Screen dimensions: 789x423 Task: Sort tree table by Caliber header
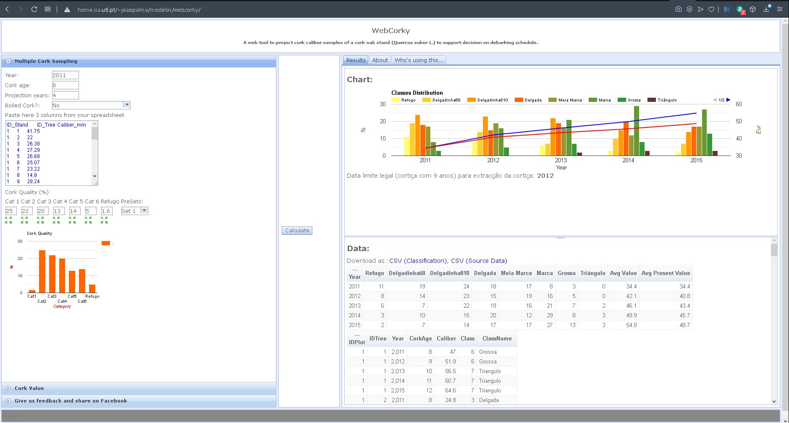tap(446, 338)
